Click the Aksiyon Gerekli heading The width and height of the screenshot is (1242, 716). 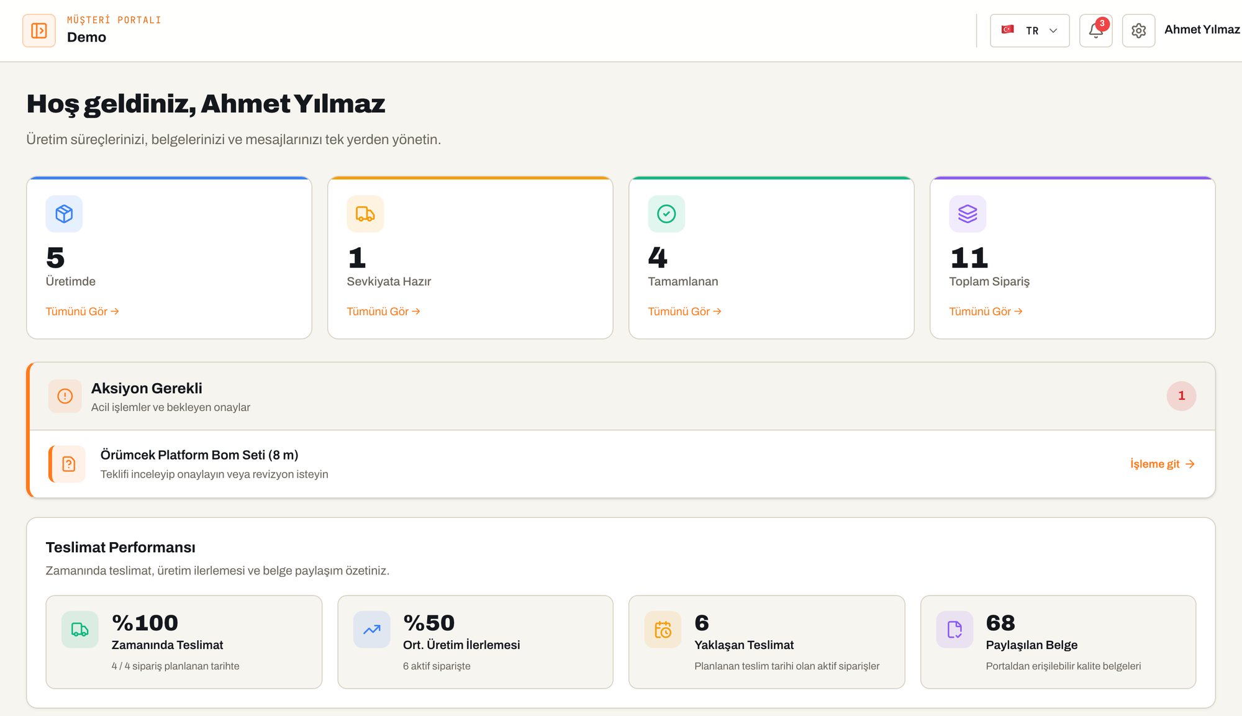[147, 388]
